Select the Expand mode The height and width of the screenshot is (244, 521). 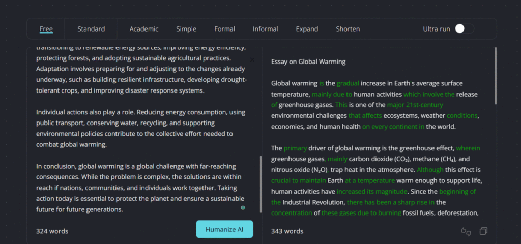pyautogui.click(x=307, y=29)
